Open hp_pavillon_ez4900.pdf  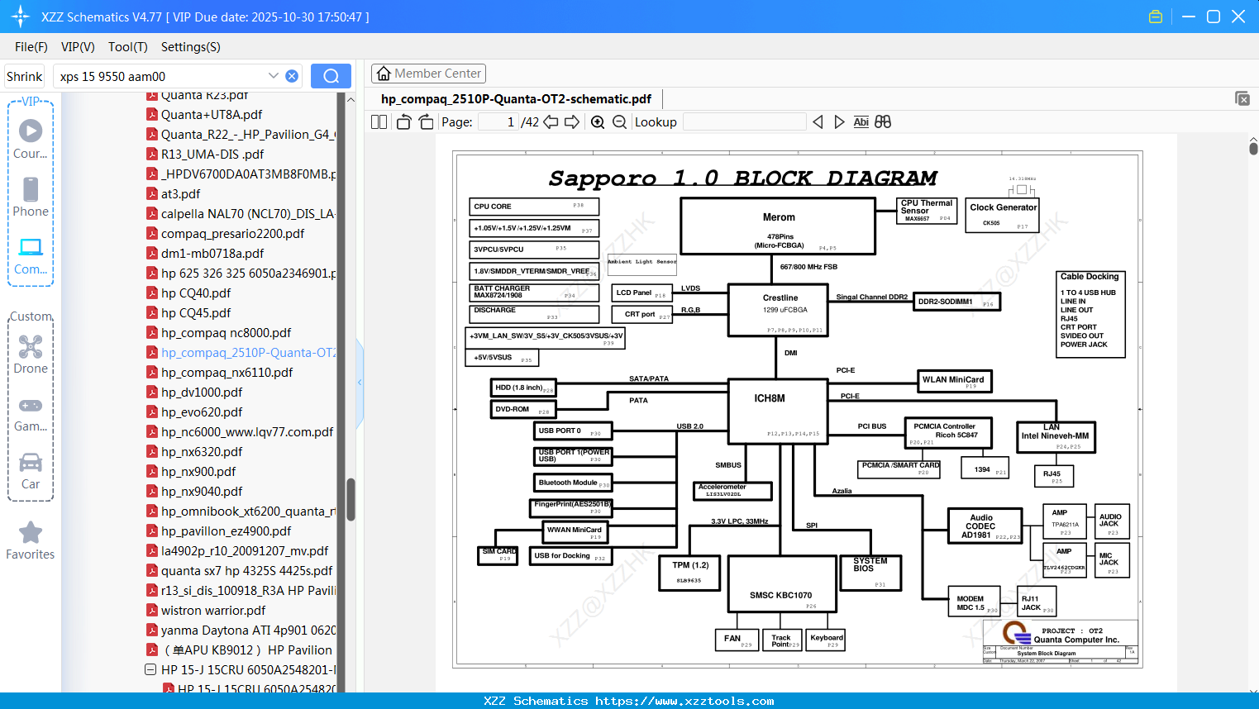(226, 531)
